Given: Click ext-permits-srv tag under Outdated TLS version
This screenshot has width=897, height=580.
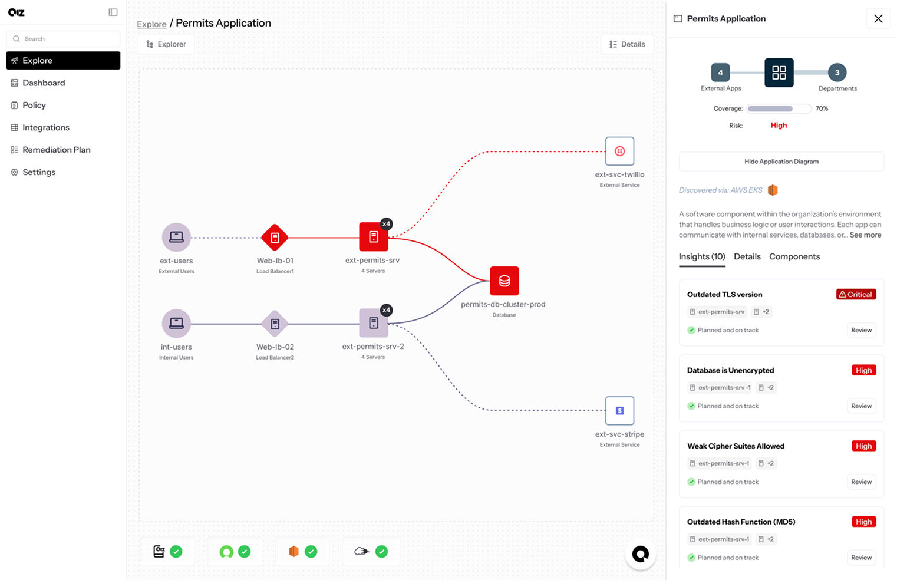Looking at the screenshot, I should pos(717,312).
